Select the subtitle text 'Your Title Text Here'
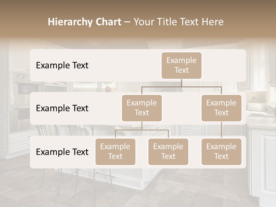 pos(179,22)
